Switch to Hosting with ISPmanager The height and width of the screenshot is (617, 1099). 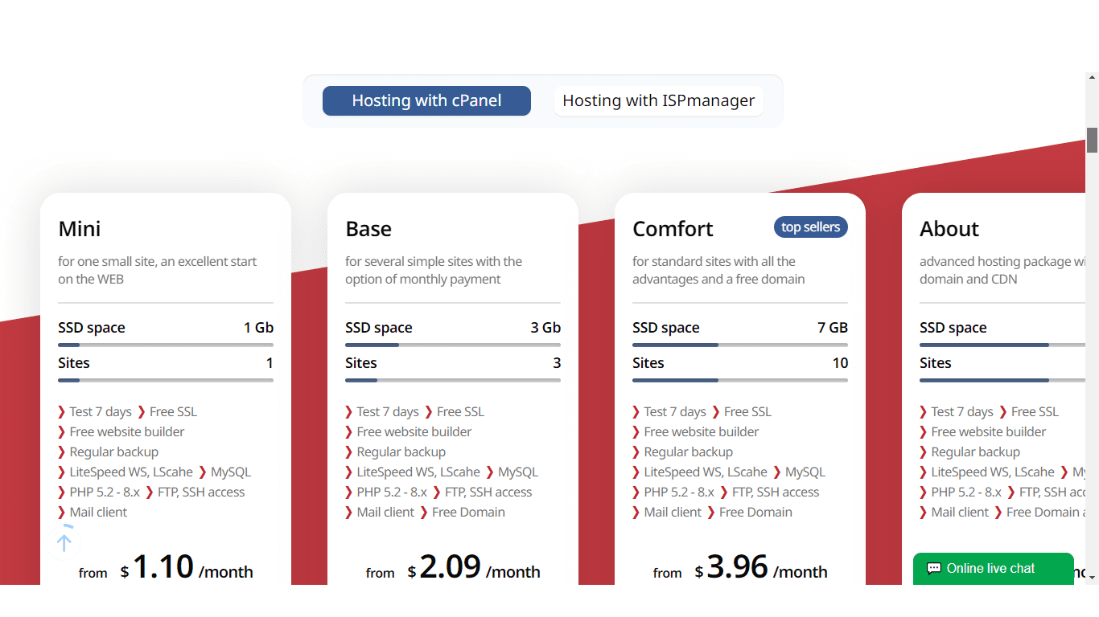click(x=659, y=101)
